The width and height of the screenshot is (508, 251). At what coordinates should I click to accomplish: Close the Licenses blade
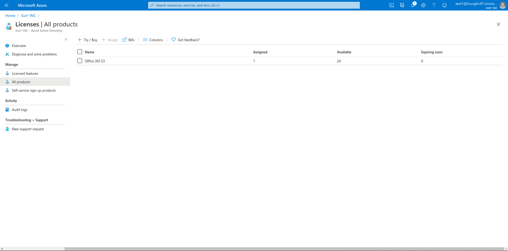pos(498,24)
